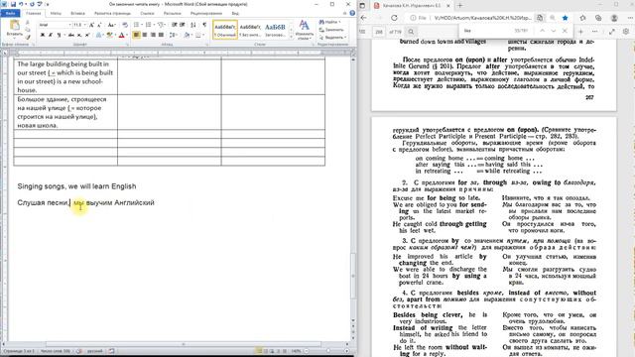Toggle Underline formatting
Image resolution: width=635 pixels, height=357 pixels.
(x=60, y=36)
